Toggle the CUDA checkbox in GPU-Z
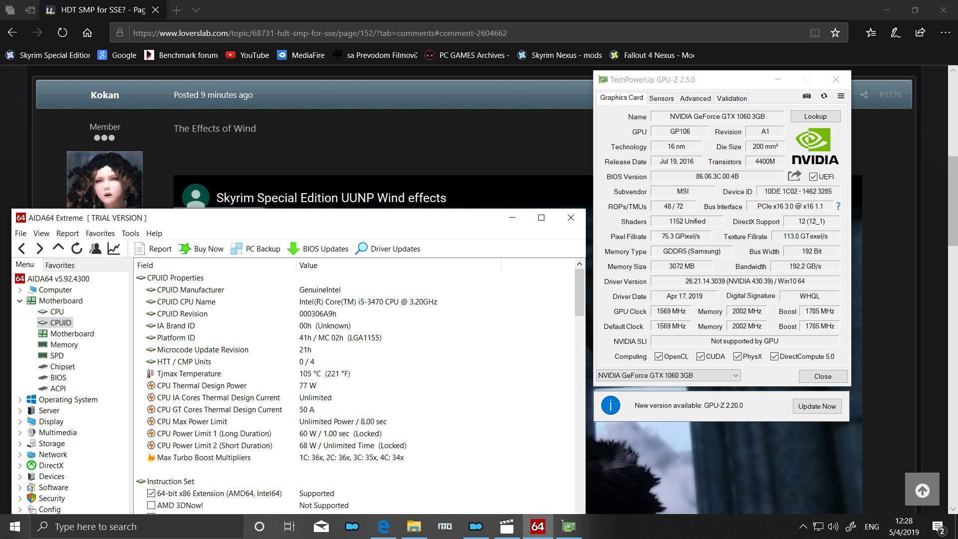This screenshot has width=958, height=539. (x=701, y=356)
